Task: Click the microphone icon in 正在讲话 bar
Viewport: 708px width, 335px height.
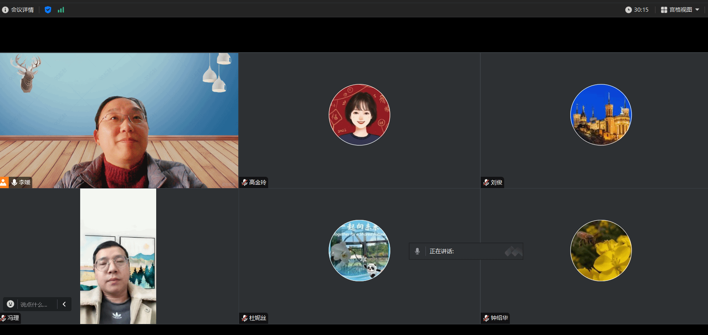Action: coord(417,251)
